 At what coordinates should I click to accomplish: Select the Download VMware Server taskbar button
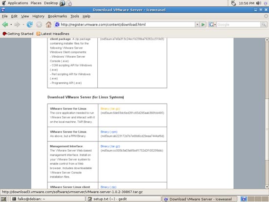click(200, 199)
